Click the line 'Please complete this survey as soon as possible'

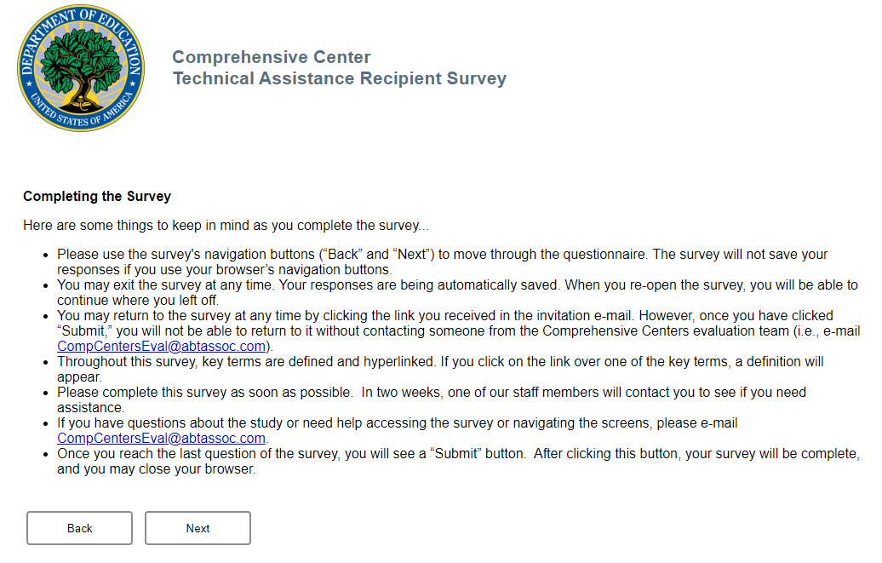click(x=431, y=393)
